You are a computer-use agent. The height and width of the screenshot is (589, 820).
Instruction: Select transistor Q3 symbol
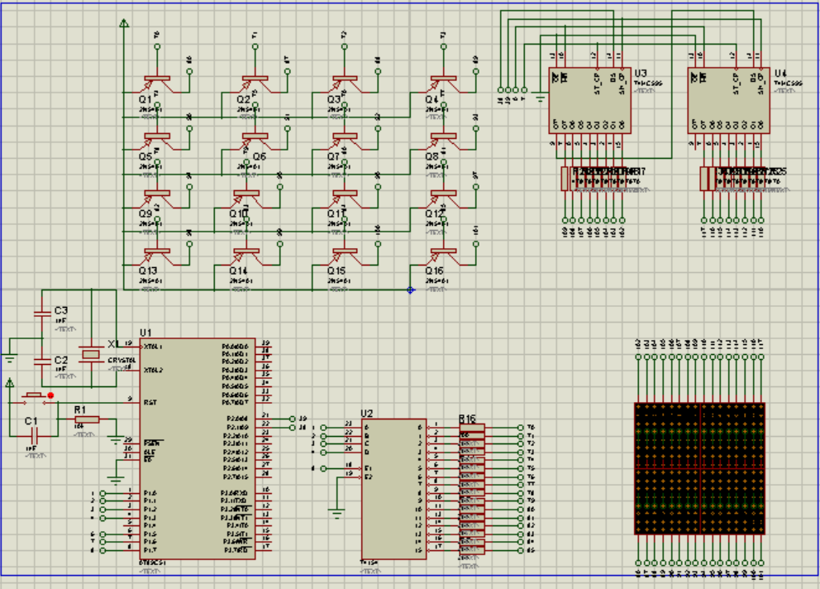pyautogui.click(x=345, y=84)
